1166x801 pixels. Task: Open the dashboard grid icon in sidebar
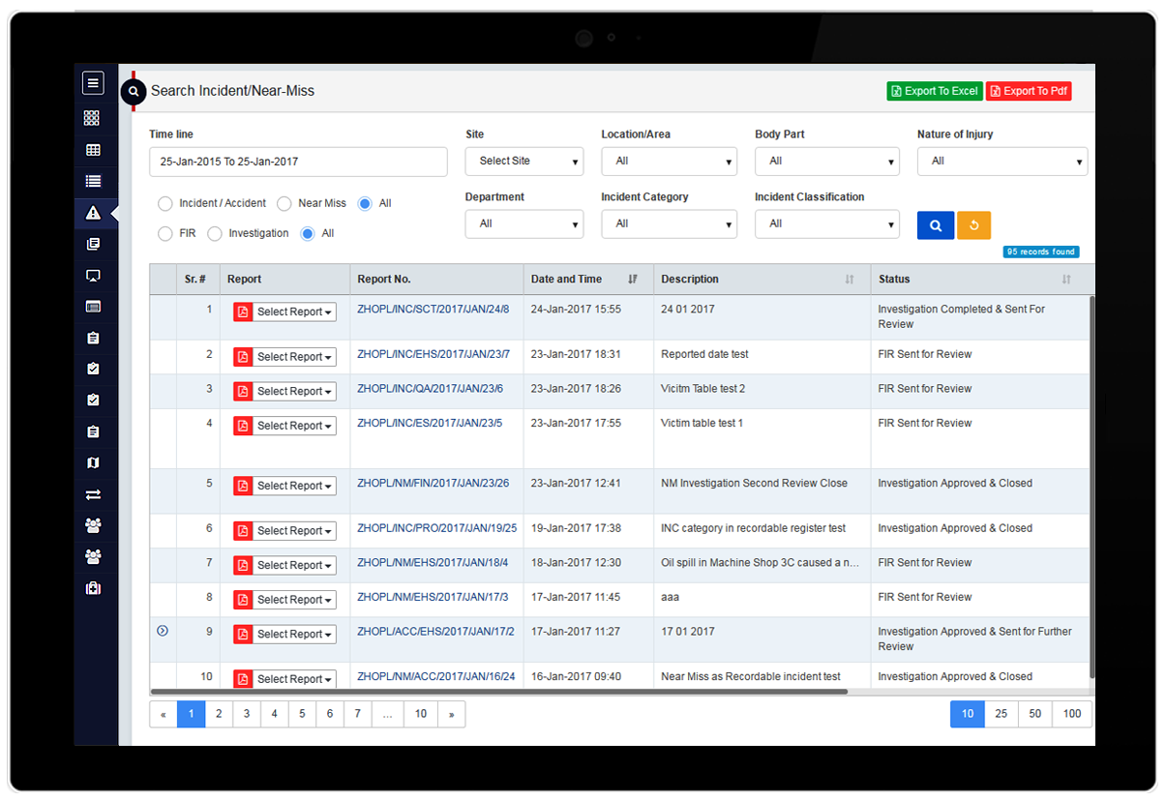pos(93,118)
